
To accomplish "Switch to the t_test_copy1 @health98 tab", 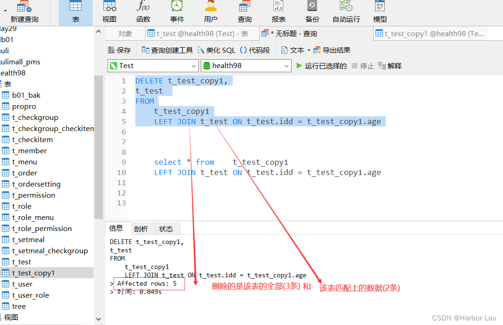I will [430, 34].
